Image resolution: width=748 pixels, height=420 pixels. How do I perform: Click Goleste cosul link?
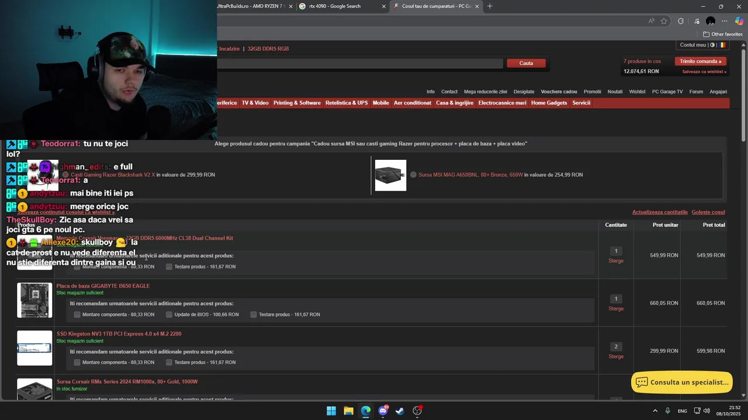pos(708,212)
